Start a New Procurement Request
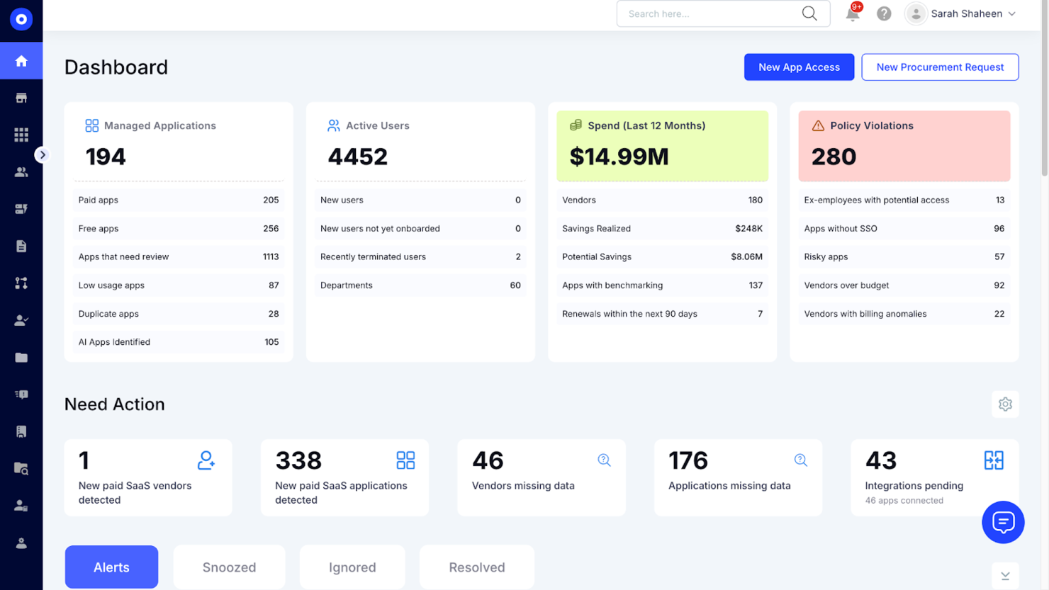 click(940, 67)
